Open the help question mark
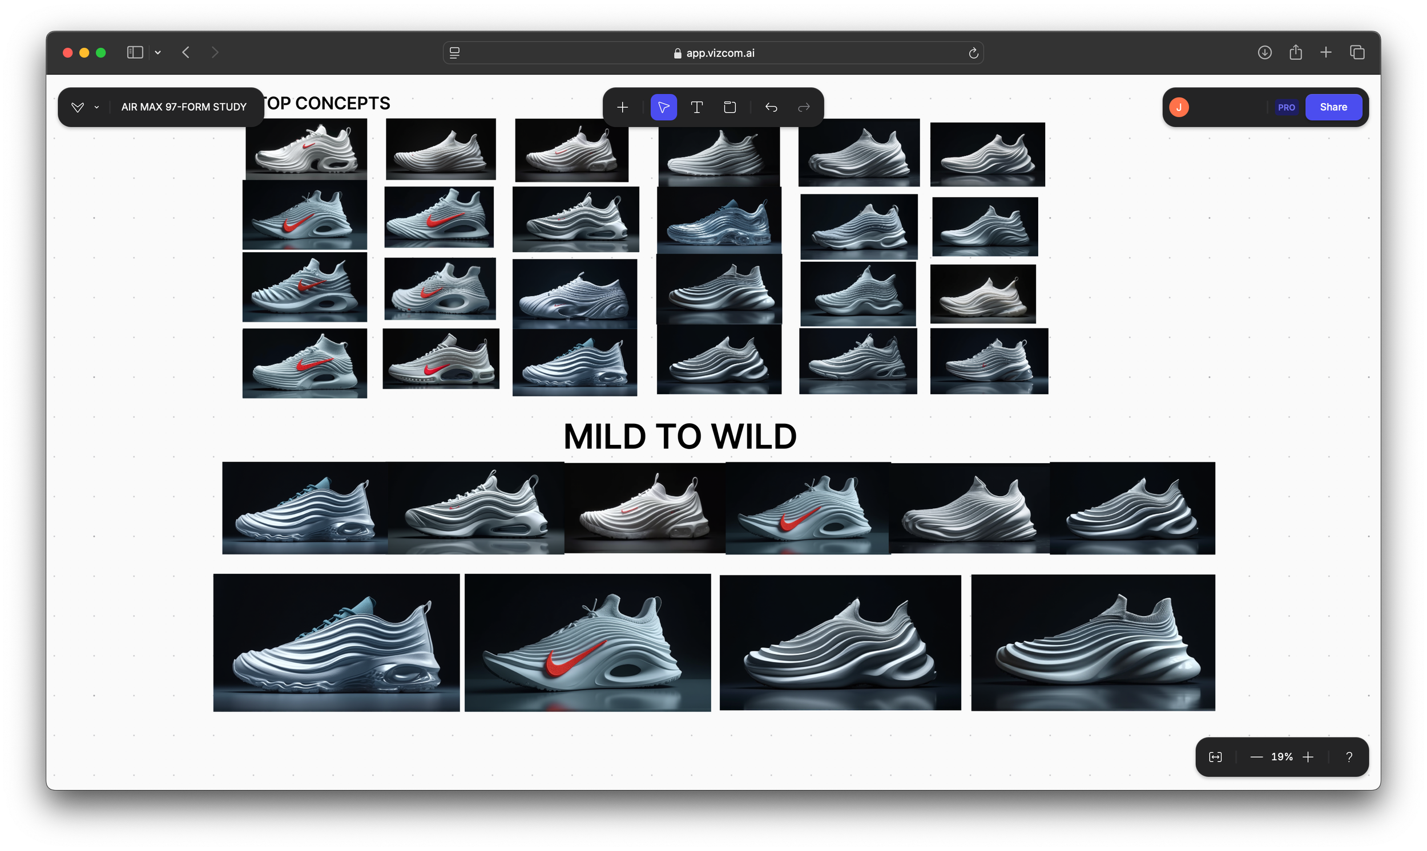1427x851 pixels. (1348, 757)
